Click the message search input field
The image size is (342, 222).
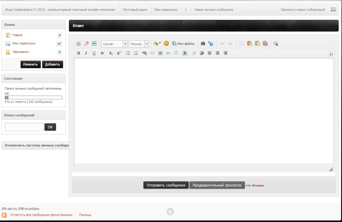click(24, 127)
